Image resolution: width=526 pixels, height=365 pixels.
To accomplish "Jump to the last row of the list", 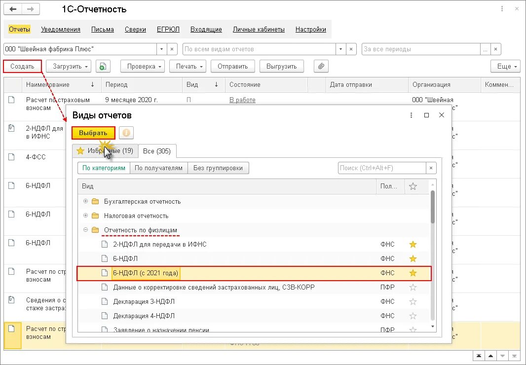I will (514, 356).
